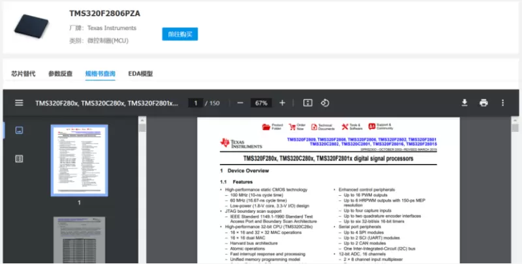Select the page 1 thumbnail

(x=79, y=159)
